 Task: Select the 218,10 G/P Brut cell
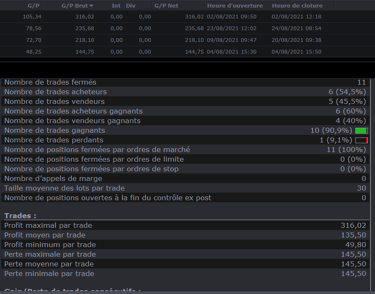(x=85, y=40)
